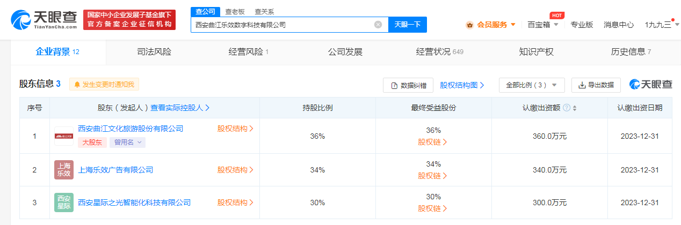Switch to the 知识产权 tab
This screenshot has height=225, width=681.
(x=536, y=52)
